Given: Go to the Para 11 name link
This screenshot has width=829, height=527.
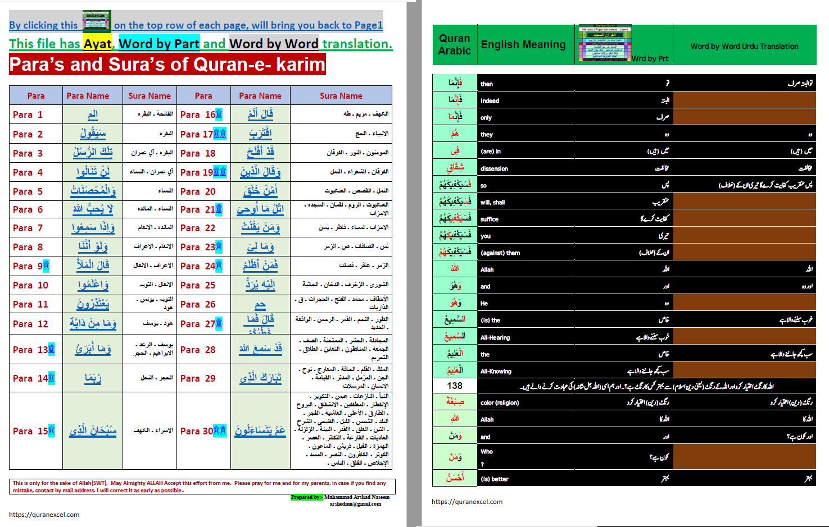Looking at the screenshot, I should pos(93,304).
